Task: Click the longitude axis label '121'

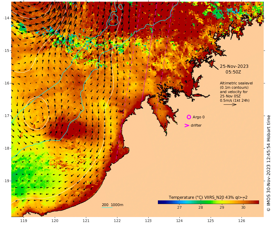Action: pos(86,221)
